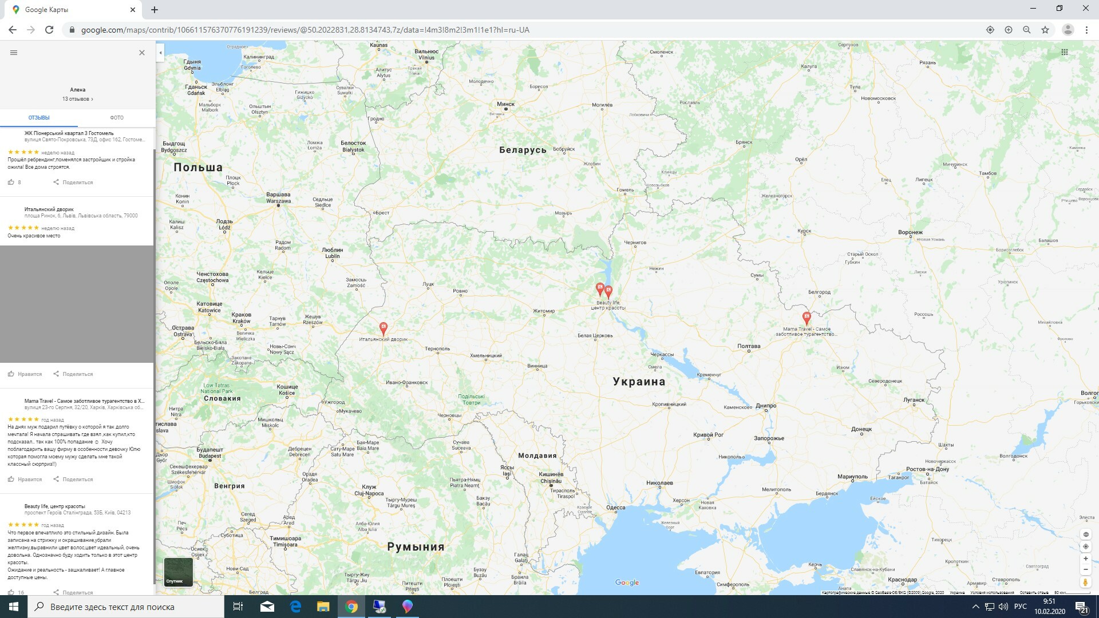Collapse the side panel with arrow
Screen dimensions: 1099x618
tap(160, 53)
